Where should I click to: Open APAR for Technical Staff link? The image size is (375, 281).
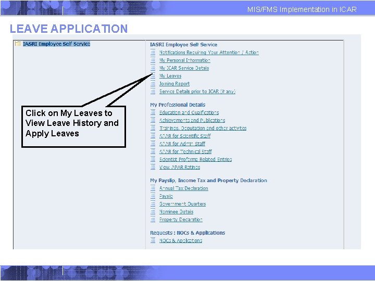185,151
